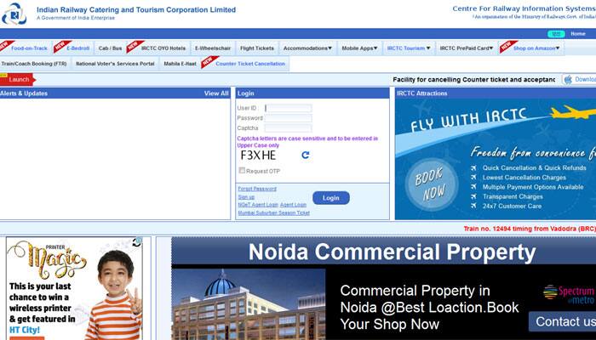
Task: Open Mahila E-Haat menu item
Action: tap(180, 64)
